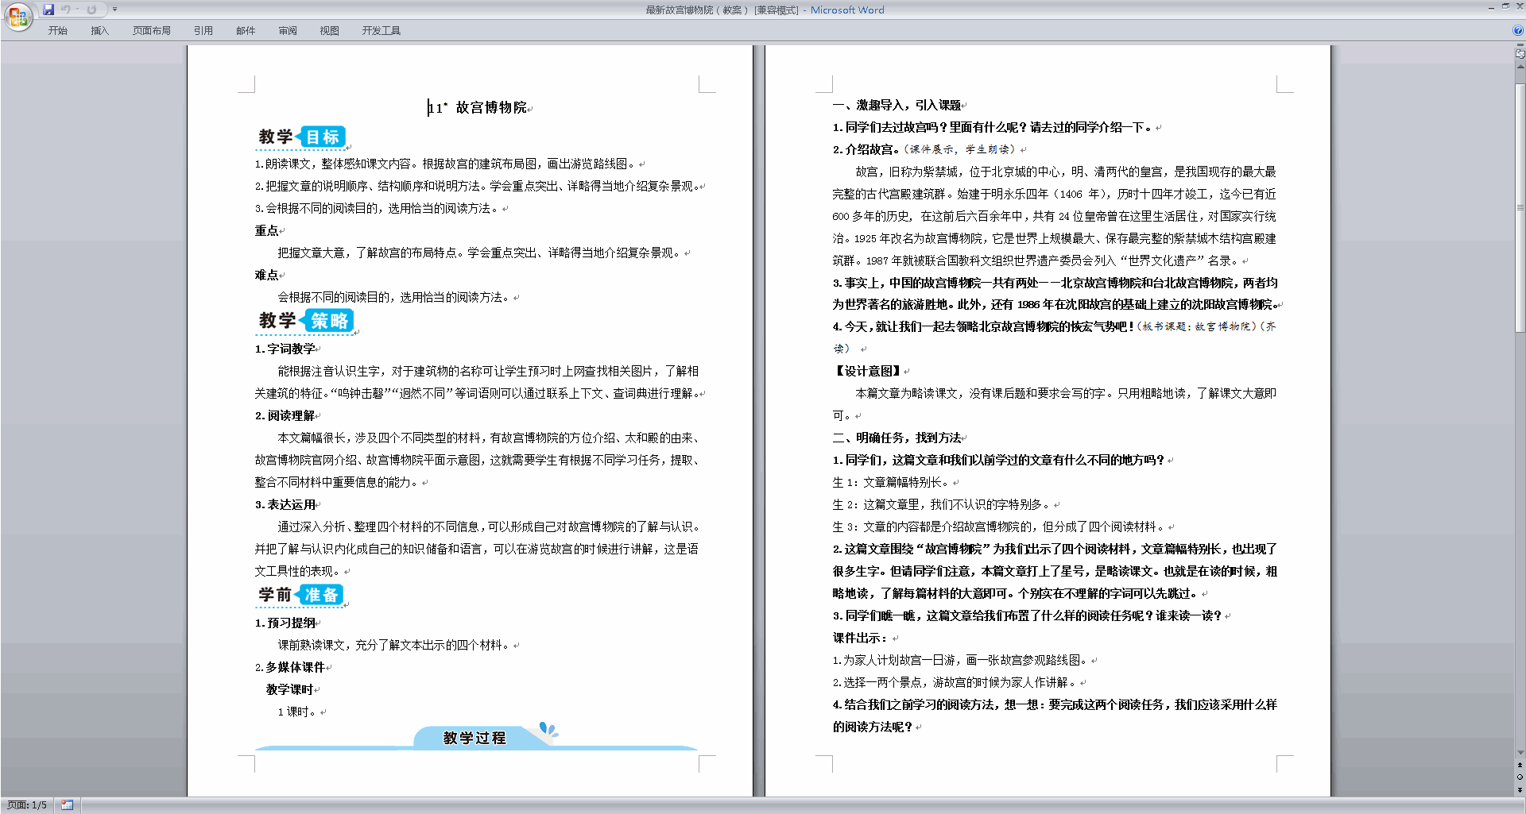Click the line 2.选择一两个景点
Image resolution: width=1526 pixels, height=814 pixels.
pos(954,682)
